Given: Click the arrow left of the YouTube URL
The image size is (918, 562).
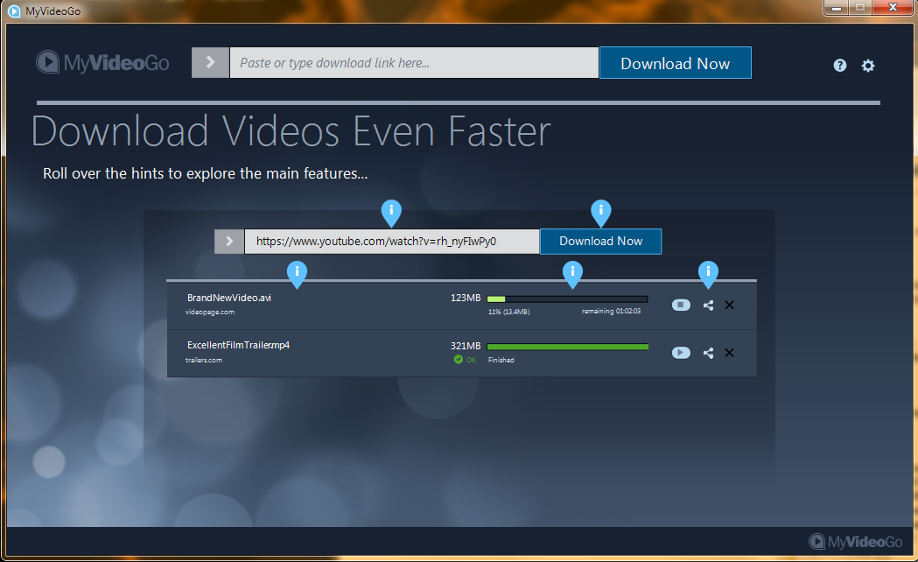Looking at the screenshot, I should (x=229, y=242).
